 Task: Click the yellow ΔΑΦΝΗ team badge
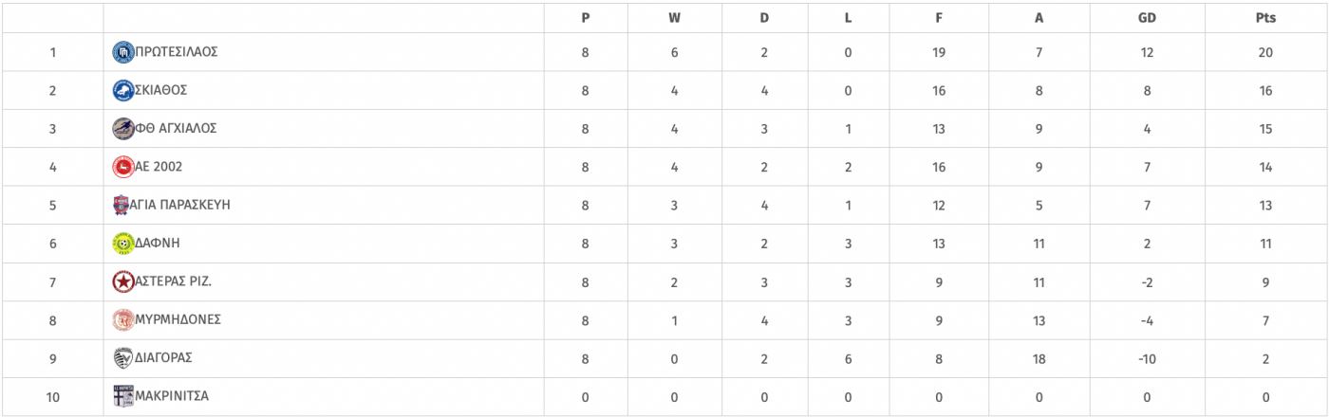[123, 244]
